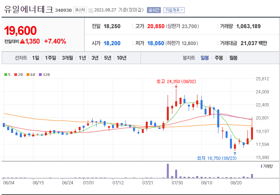280x195 pixels.
Task: Click the 유일에너테크 stock name title
Action: (x=29, y=9)
